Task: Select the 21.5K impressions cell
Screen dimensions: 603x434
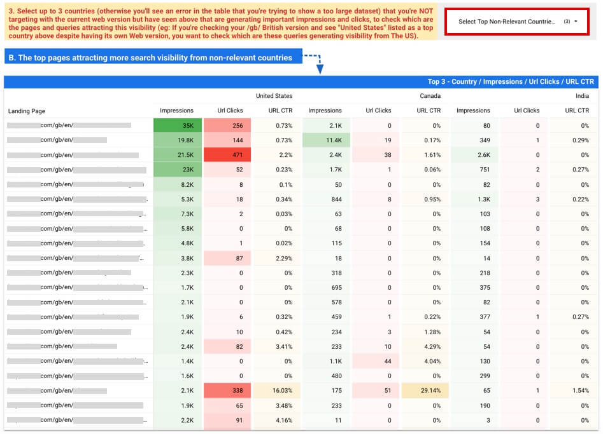Action: 178,154
